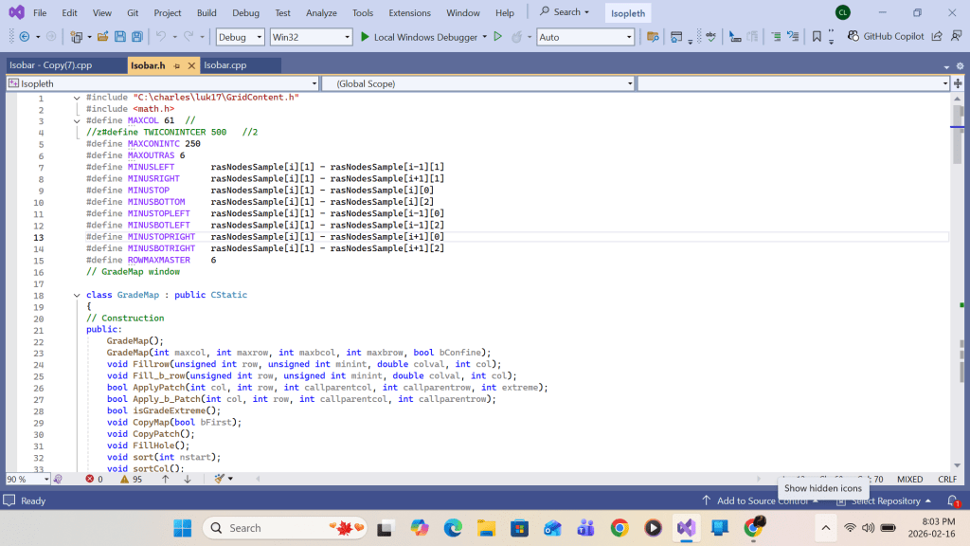The height and width of the screenshot is (546, 970).
Task: Open the 90 % zoom level combo box
Action: click(28, 479)
